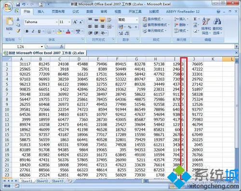Open Cell Styles (单元格样式) menu
This screenshot has height=191, width=241.
155,31
